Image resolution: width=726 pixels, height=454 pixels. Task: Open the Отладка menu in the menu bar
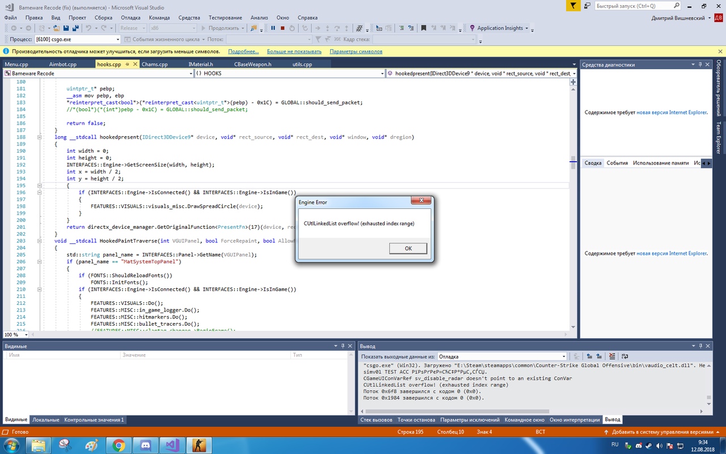point(130,18)
